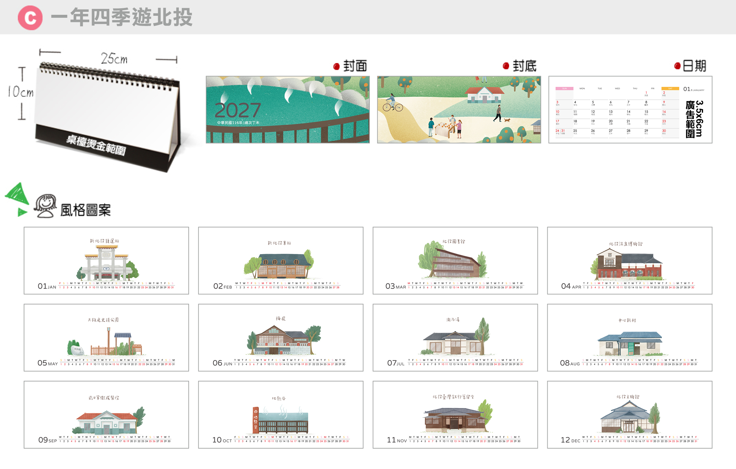Viewport: 736px width, 469px height.
Task: Click the red dot beside 日期
Action: pyautogui.click(x=677, y=66)
